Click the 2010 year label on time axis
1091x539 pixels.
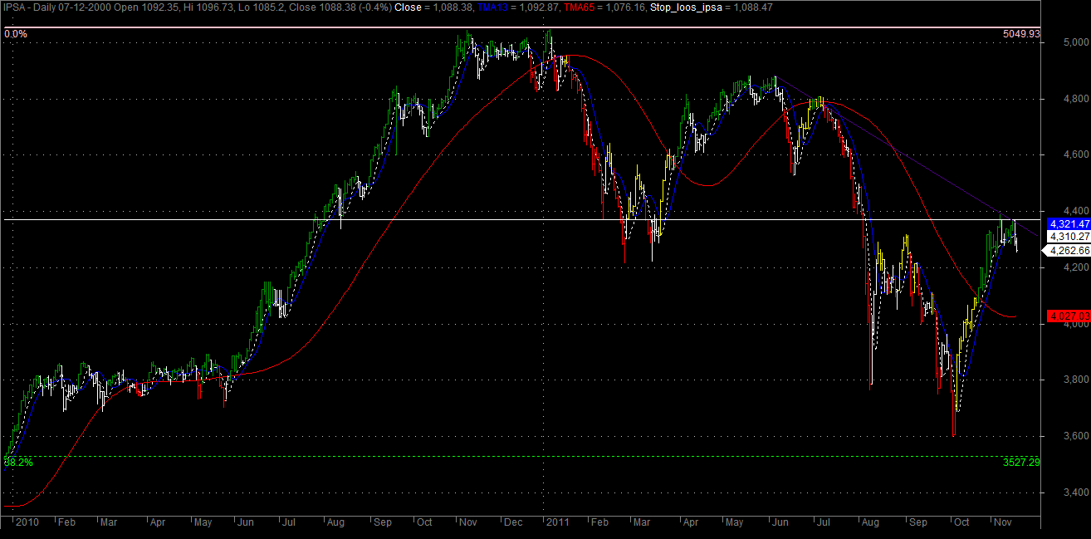click(x=27, y=522)
